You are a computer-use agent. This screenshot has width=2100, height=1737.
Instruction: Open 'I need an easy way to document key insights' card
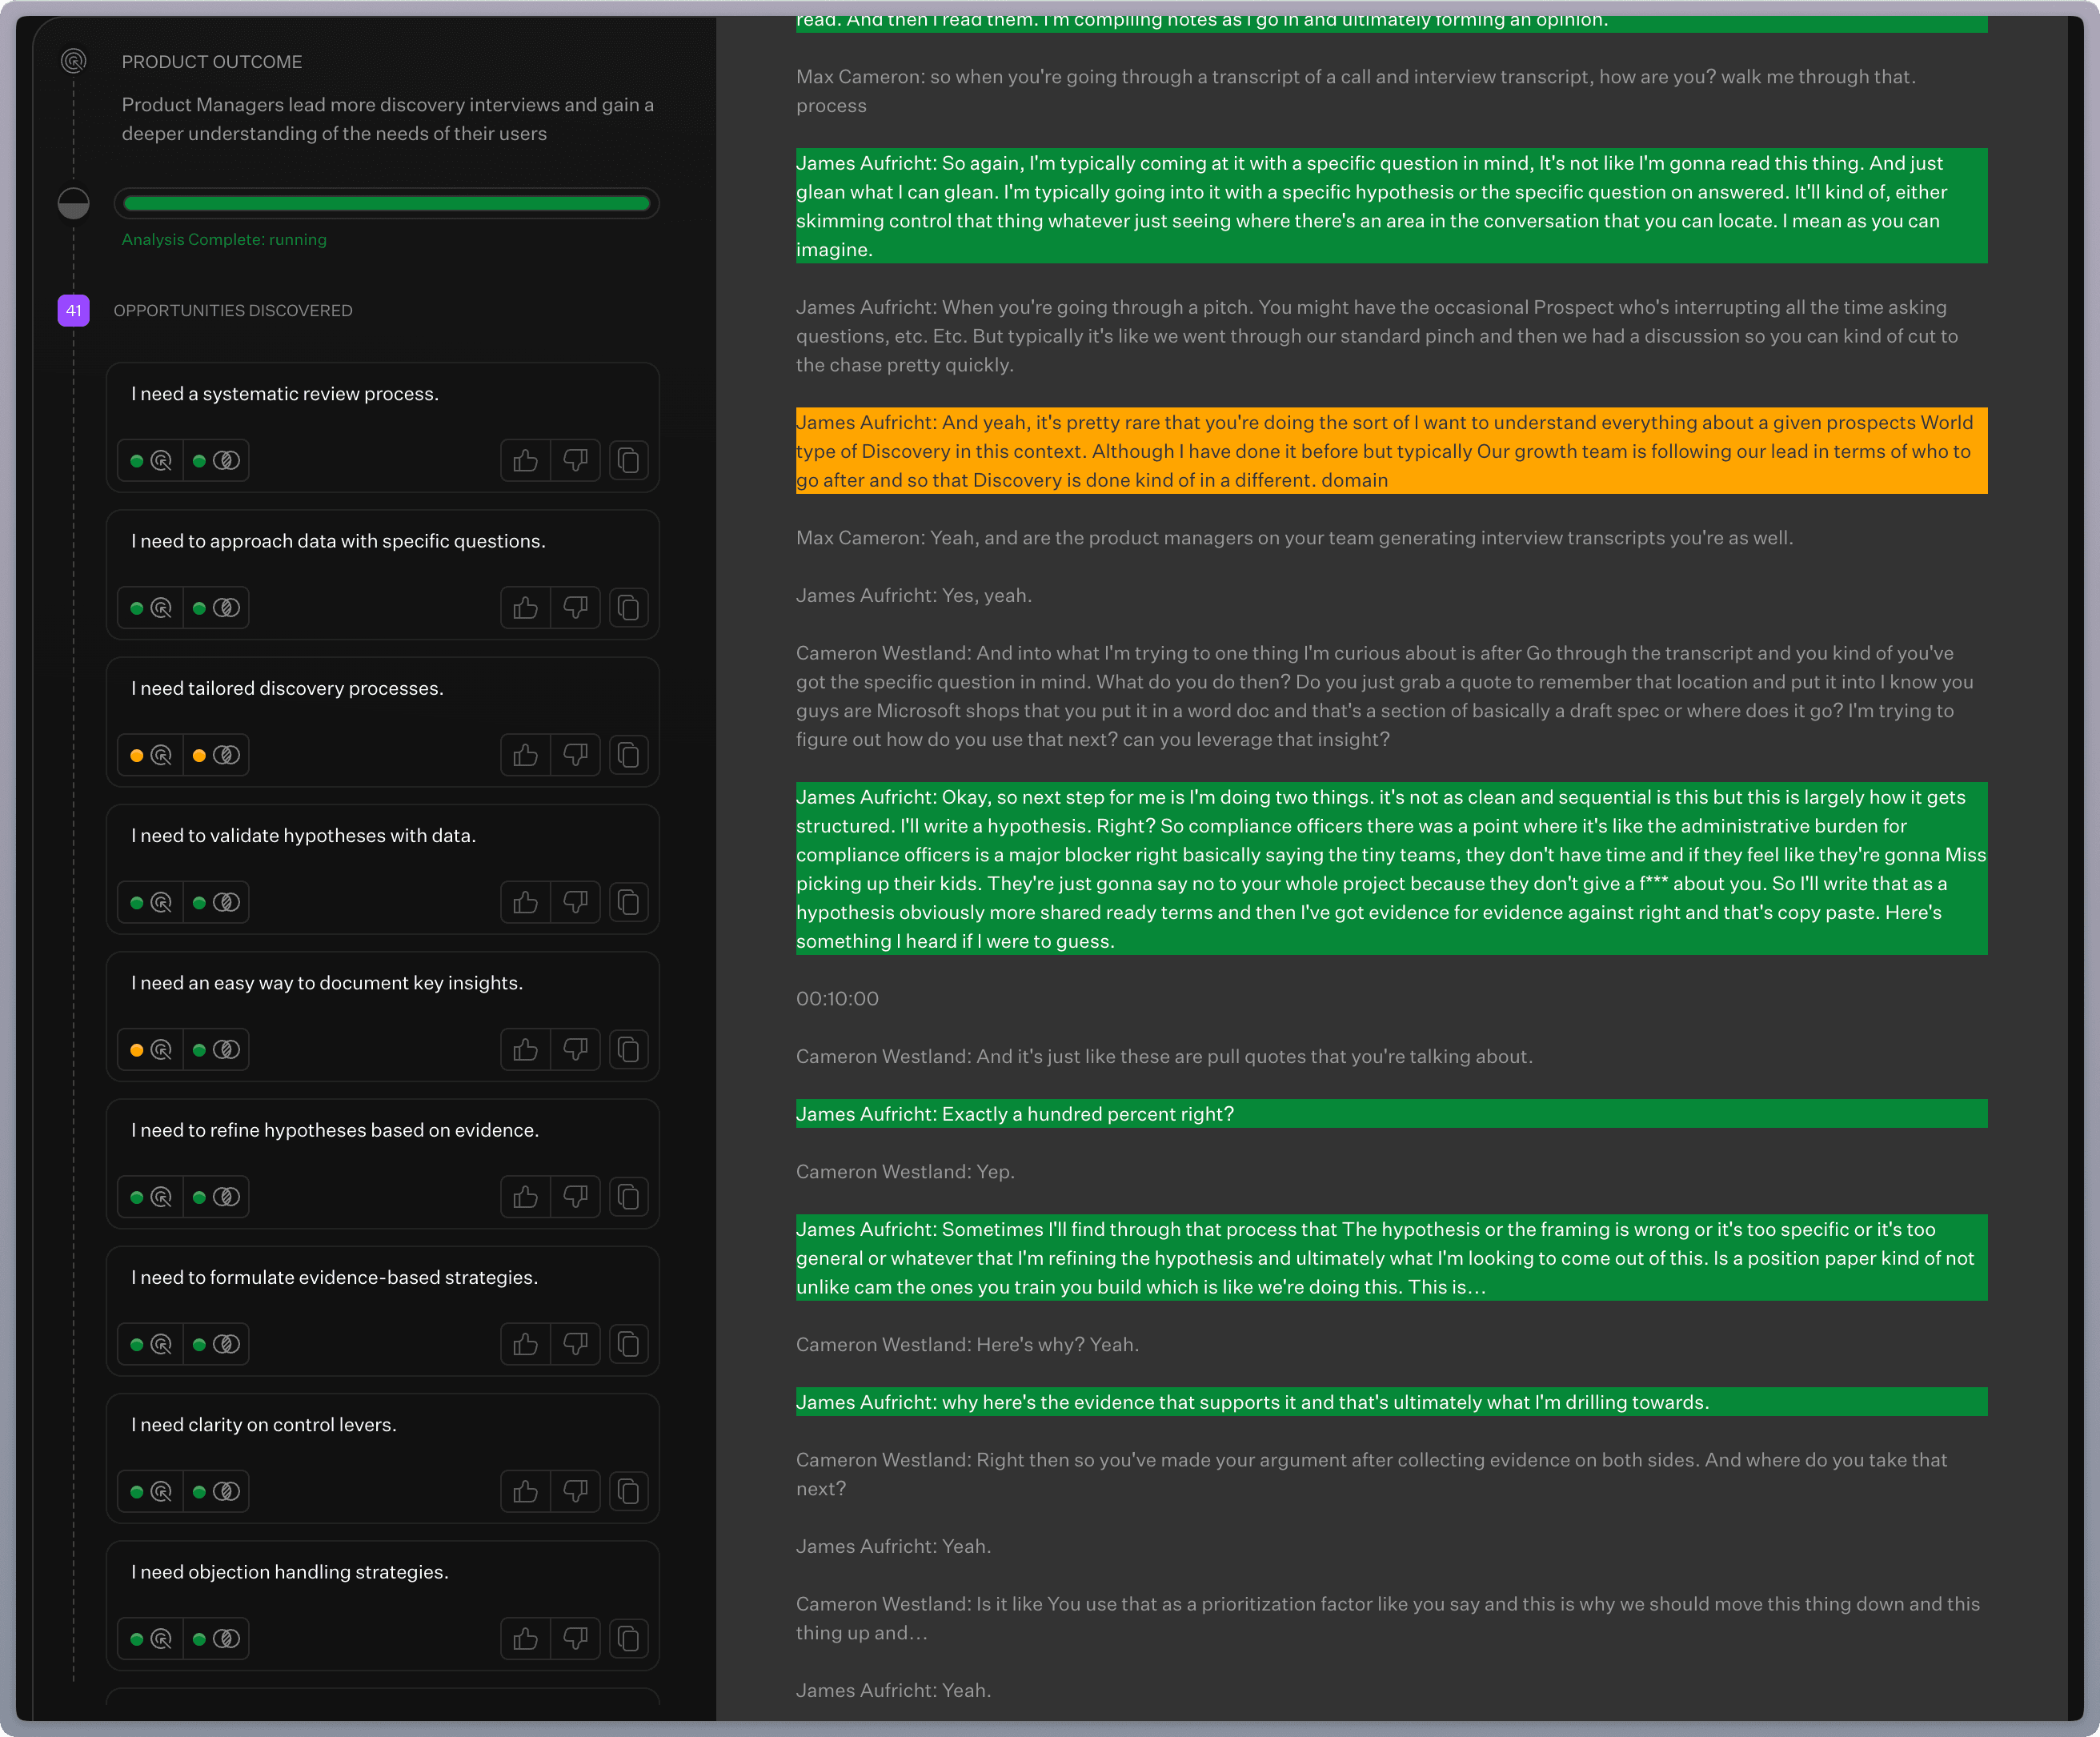(326, 983)
